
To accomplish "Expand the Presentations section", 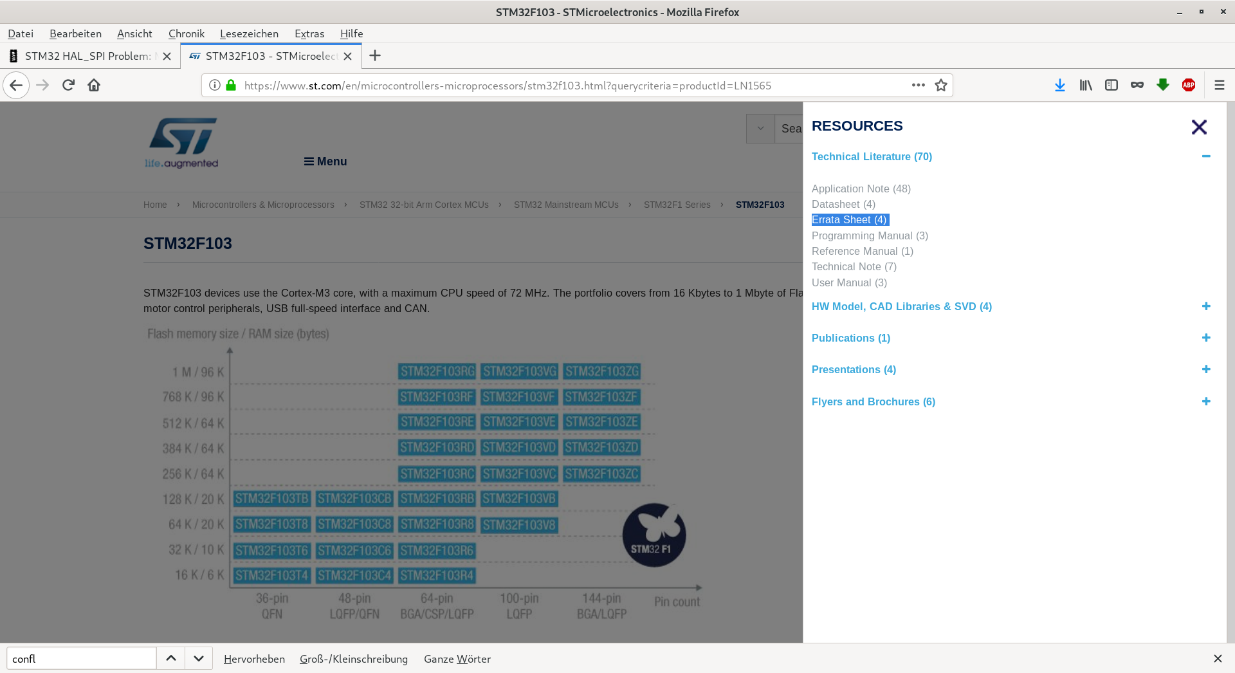I will (x=1206, y=369).
